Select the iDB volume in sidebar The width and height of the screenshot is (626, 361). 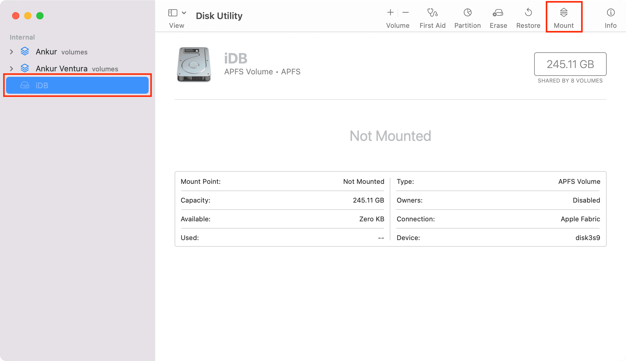point(77,85)
